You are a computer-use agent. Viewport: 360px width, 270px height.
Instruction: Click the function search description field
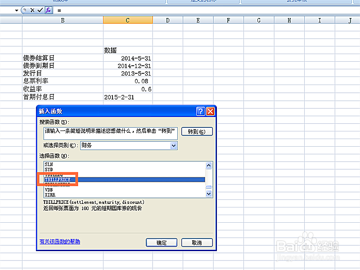[x=110, y=133]
